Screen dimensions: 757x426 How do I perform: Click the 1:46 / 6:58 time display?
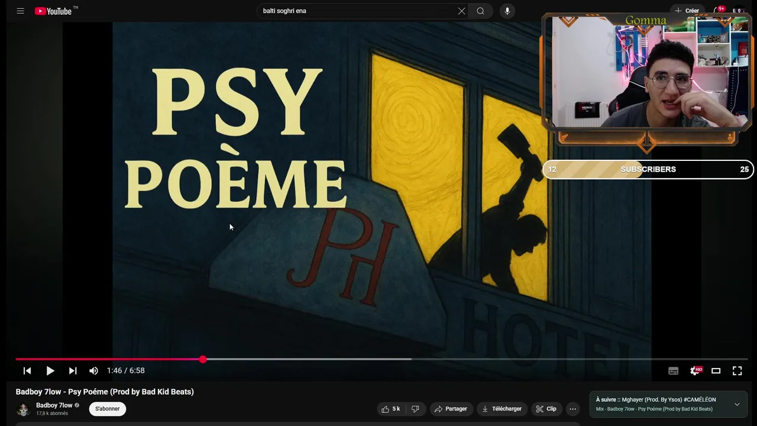tap(126, 370)
